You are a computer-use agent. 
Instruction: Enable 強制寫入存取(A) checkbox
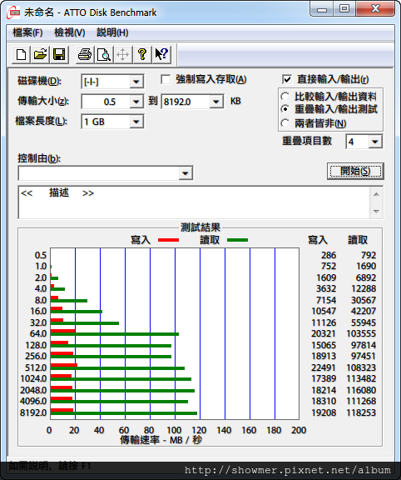point(166,80)
